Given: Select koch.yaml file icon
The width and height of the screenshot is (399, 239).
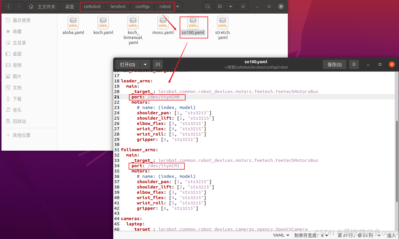Looking at the screenshot, I should (103, 23).
